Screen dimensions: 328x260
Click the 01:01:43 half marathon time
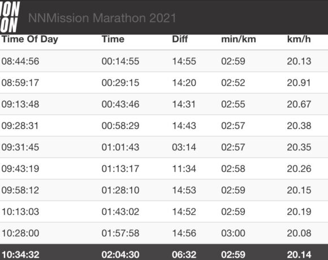click(120, 148)
